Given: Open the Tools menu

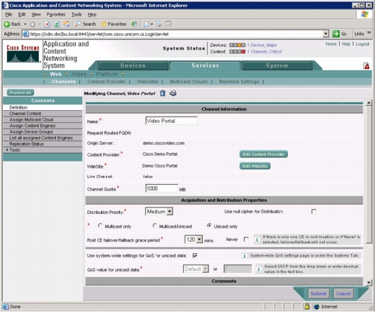Looking at the screenshot, I should (77, 14).
